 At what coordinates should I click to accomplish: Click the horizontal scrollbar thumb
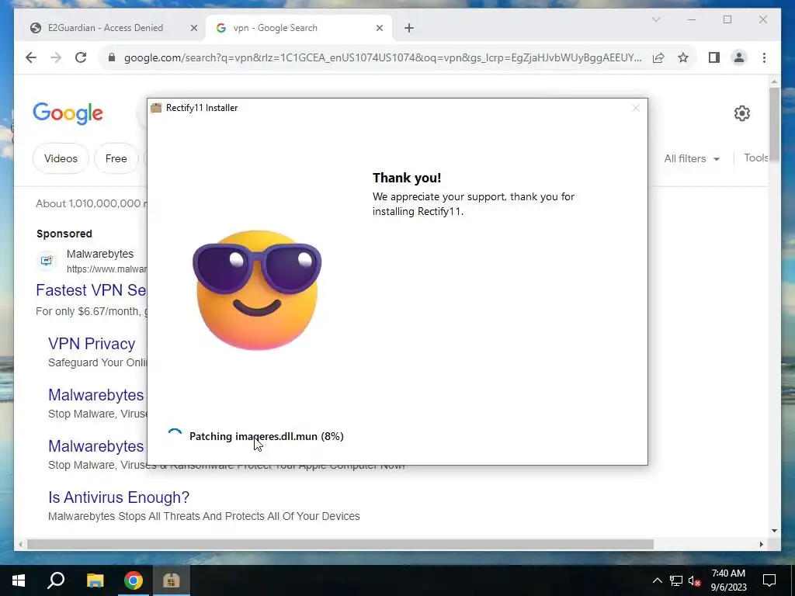click(340, 544)
